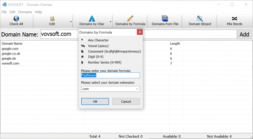The image size is (253, 139).
Task: Select the google.co.uk row in list
Action: (x=11, y=54)
